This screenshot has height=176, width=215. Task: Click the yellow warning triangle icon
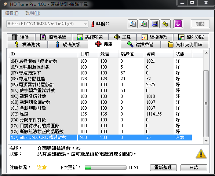pos(201,154)
